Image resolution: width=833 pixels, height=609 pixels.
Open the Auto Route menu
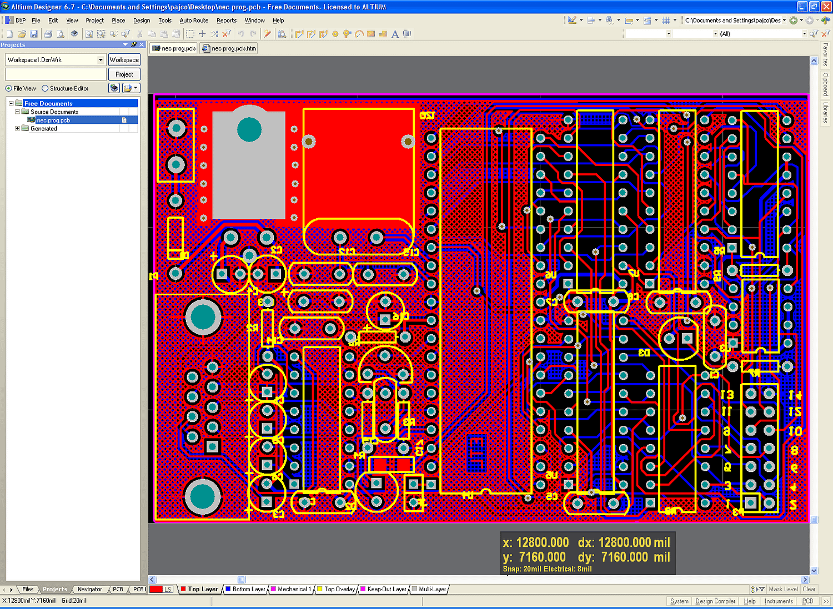pos(194,21)
